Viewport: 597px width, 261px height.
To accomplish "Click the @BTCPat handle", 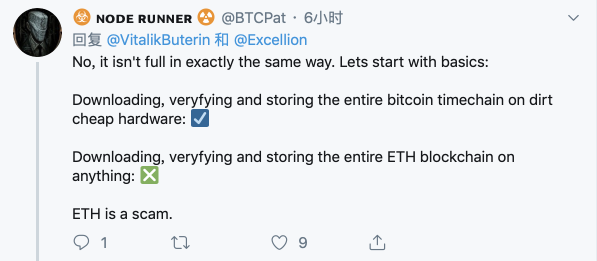I will point(253,18).
